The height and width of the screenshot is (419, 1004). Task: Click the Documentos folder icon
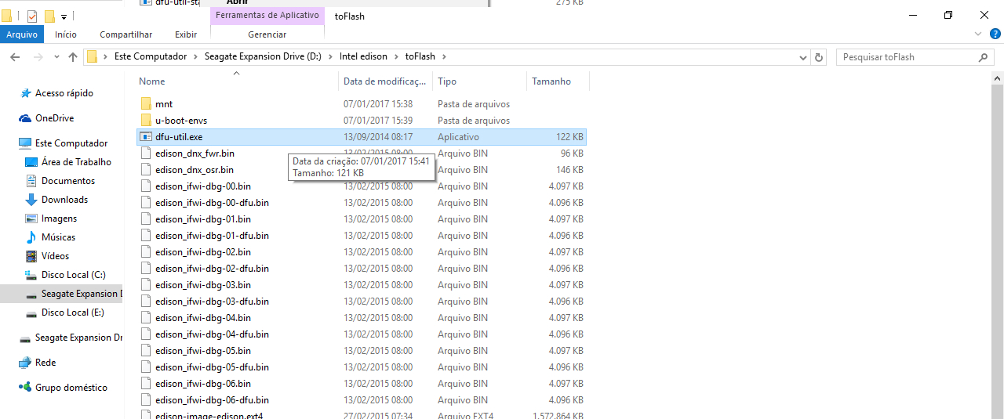(31, 181)
